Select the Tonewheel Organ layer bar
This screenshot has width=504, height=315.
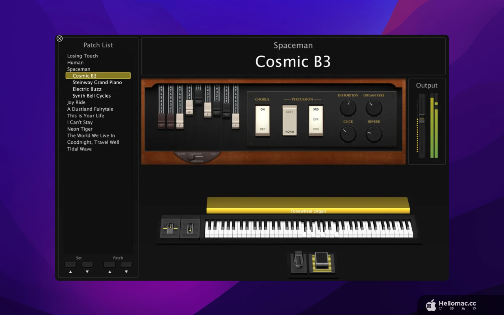[x=308, y=205]
